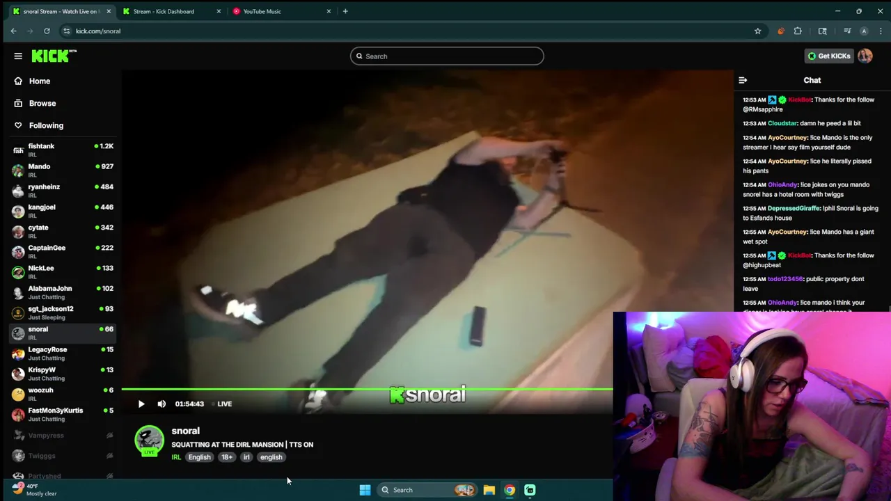Open CaptainGee channel in sidebar
Viewport: 891px width, 501px height.
[x=63, y=251]
